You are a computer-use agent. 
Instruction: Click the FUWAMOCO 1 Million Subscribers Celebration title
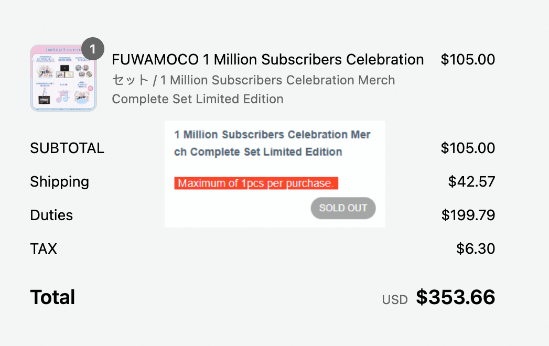coord(267,60)
